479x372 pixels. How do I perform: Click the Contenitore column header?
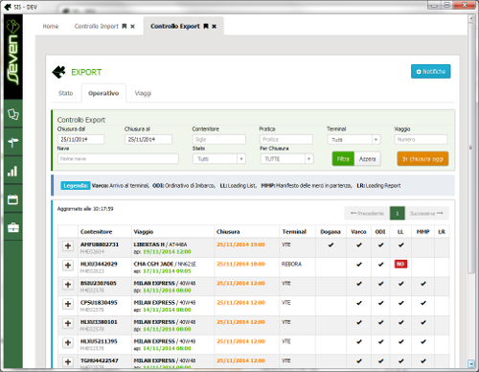(96, 232)
